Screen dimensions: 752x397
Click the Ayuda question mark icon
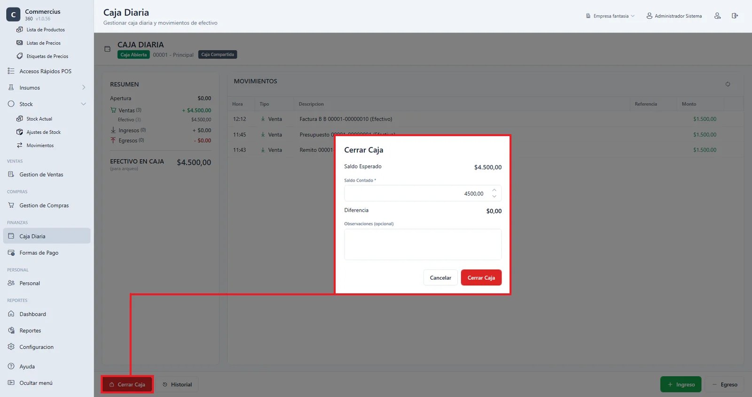pos(11,366)
